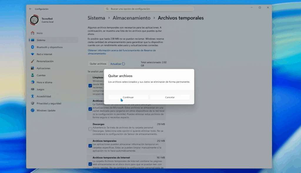Select Sistema in the breadcrumb
This screenshot has height=173, width=301.
(96, 18)
